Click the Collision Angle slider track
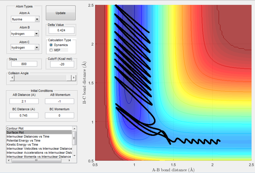The image size is (255, 173). 43,78
